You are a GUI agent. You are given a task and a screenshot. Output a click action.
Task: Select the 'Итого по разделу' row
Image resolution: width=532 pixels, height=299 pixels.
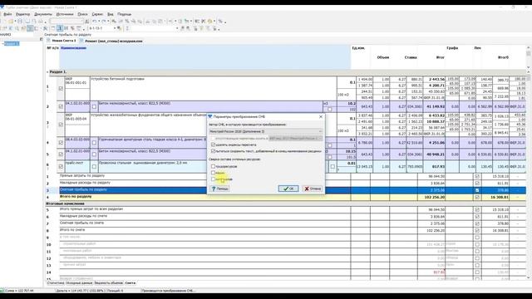point(286,197)
